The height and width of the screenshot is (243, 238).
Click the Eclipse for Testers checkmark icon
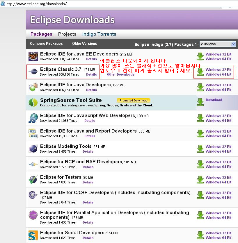(x=33, y=180)
